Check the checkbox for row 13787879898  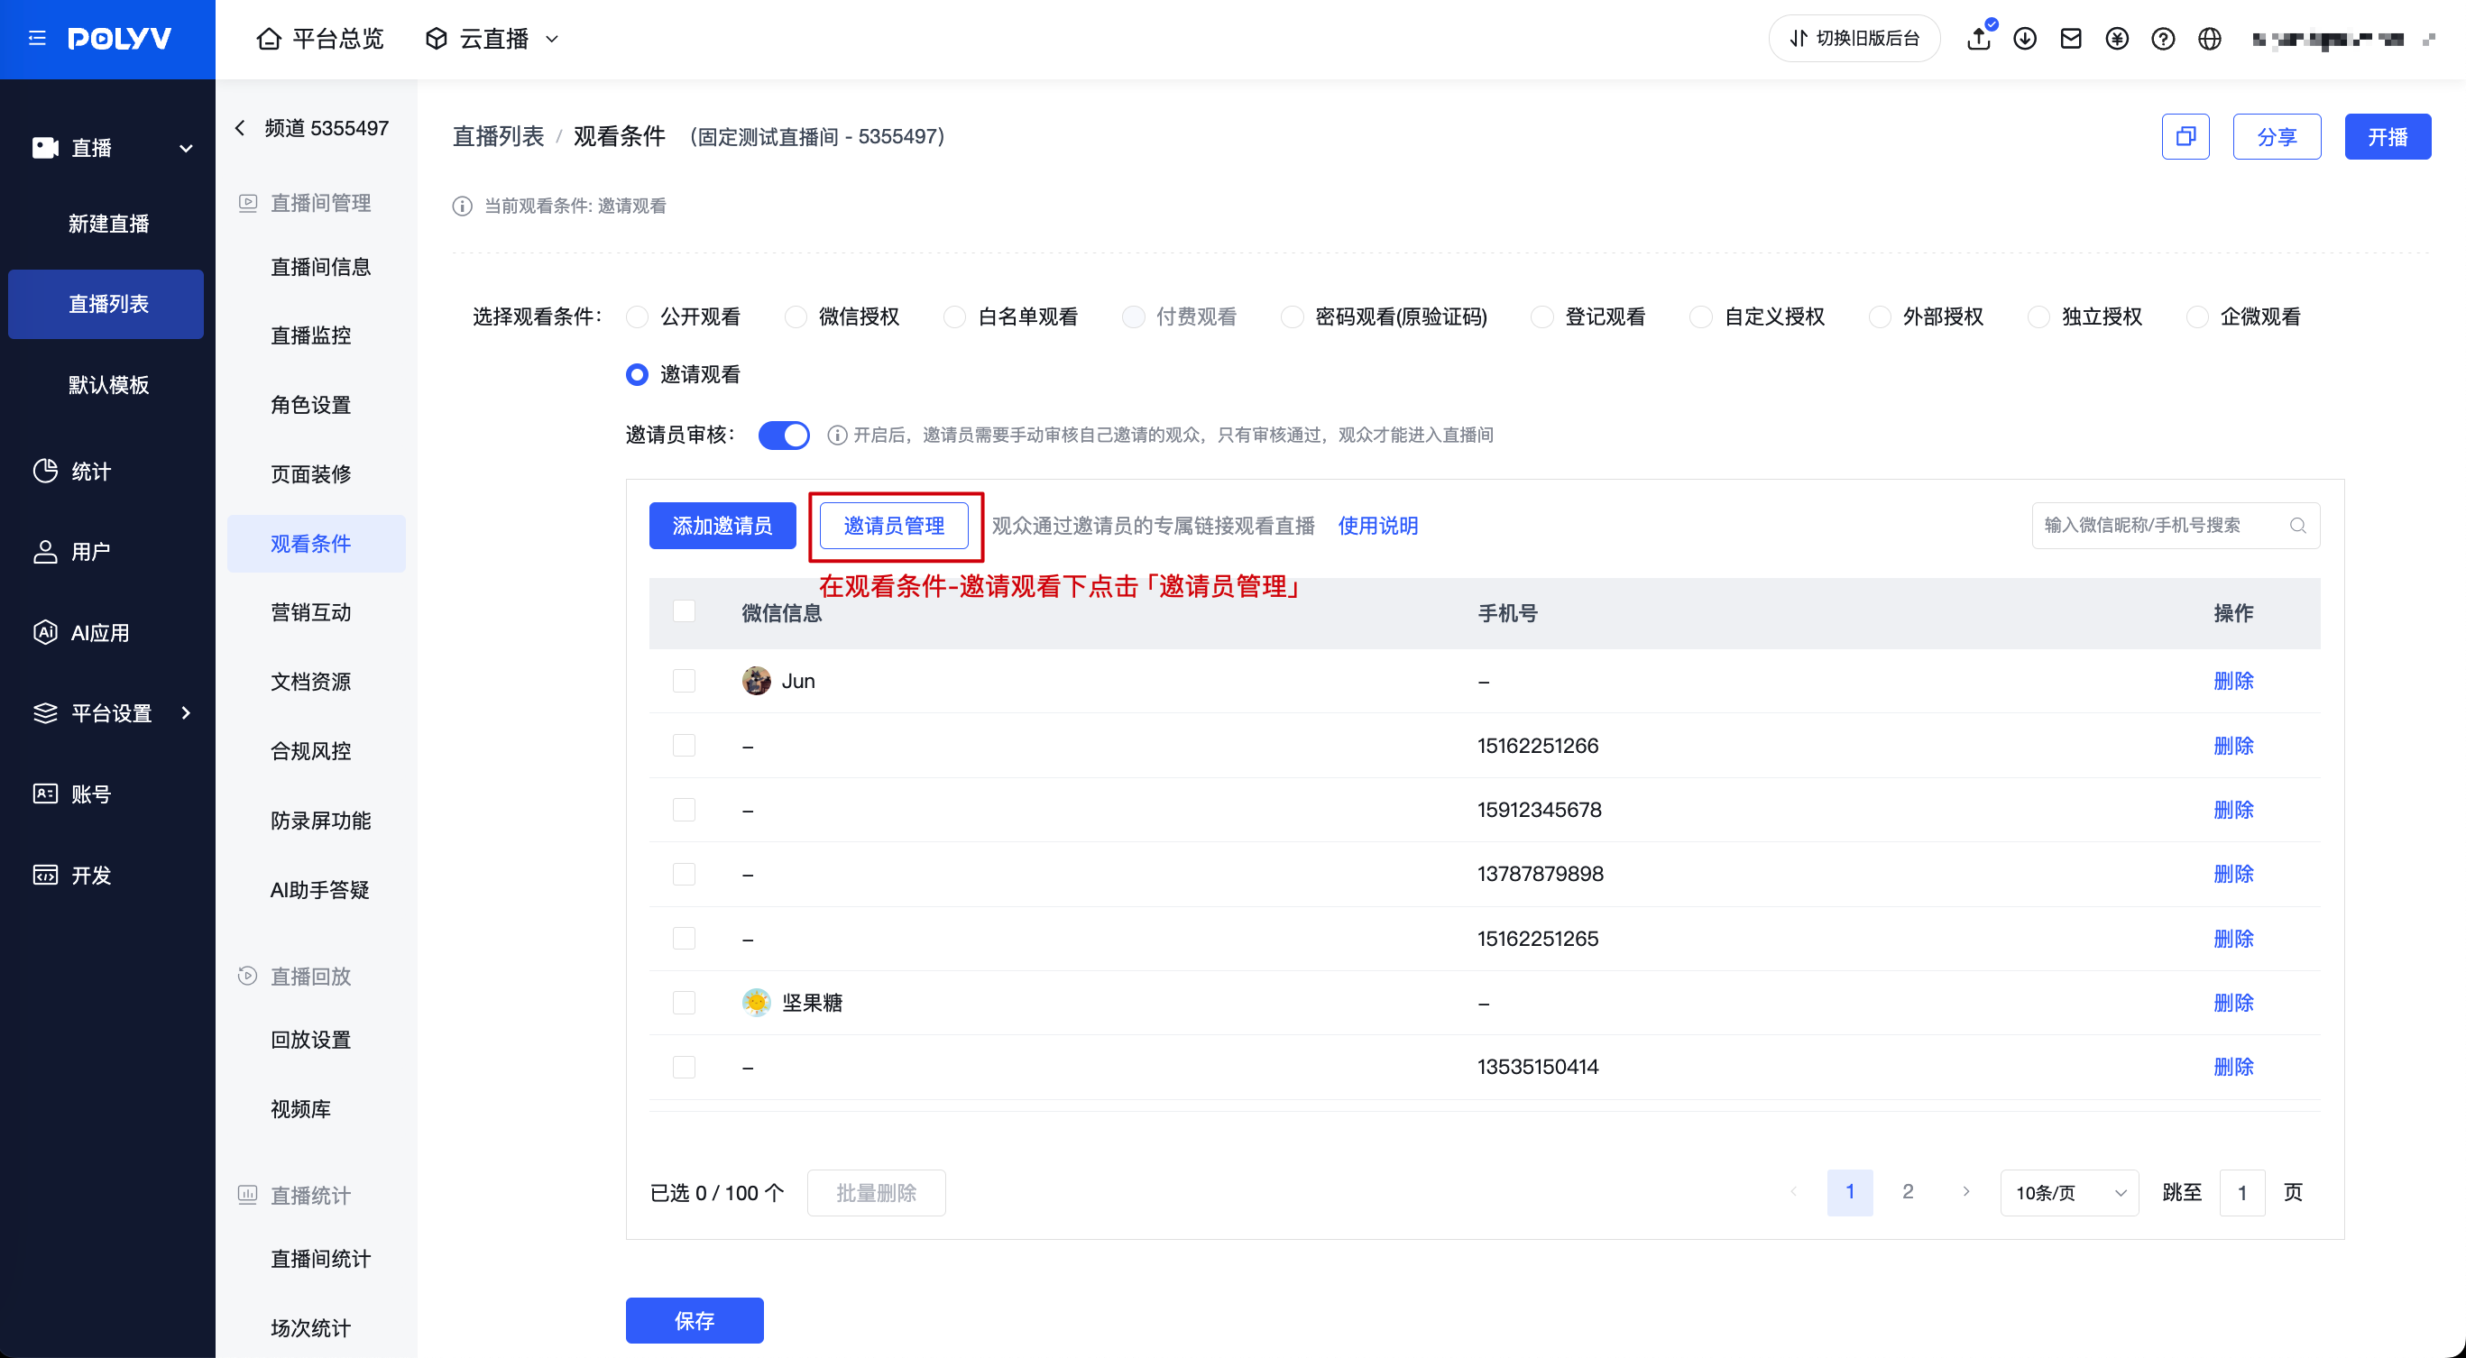tap(684, 874)
